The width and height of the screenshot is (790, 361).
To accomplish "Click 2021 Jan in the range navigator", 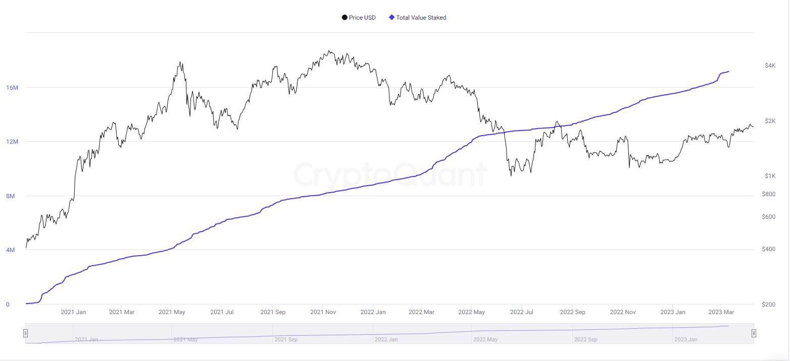I will [86, 339].
